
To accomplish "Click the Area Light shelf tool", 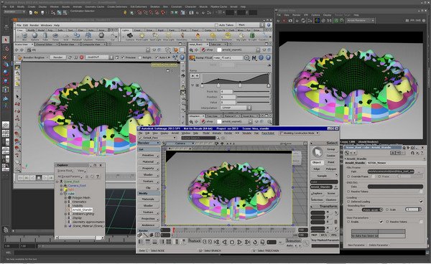I will (169, 36).
